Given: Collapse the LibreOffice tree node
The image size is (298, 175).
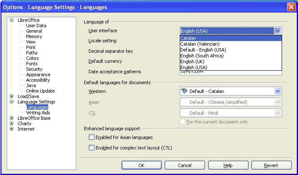Looking at the screenshot, I should click(x=12, y=20).
